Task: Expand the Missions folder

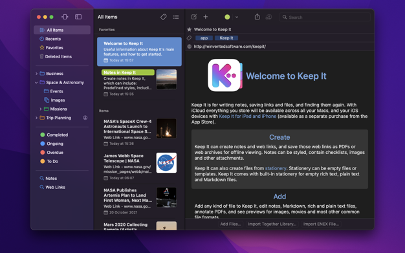Action: coord(41,109)
